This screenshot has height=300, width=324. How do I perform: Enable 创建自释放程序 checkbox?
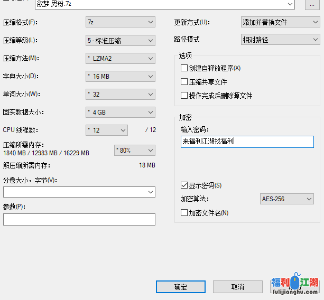(x=184, y=68)
